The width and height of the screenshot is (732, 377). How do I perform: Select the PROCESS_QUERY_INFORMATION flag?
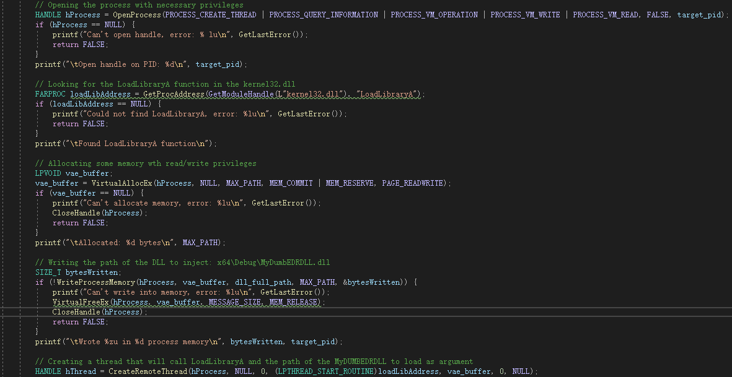[x=324, y=14]
